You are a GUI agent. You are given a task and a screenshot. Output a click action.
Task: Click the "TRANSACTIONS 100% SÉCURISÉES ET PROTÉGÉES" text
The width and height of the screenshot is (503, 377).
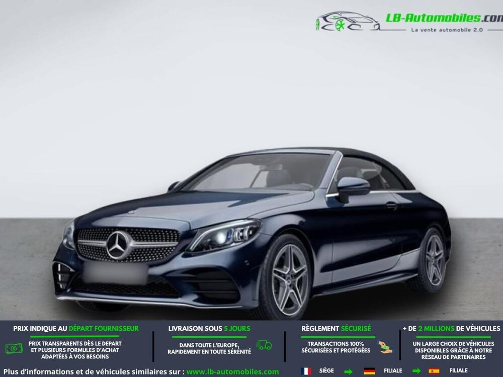(x=336, y=347)
